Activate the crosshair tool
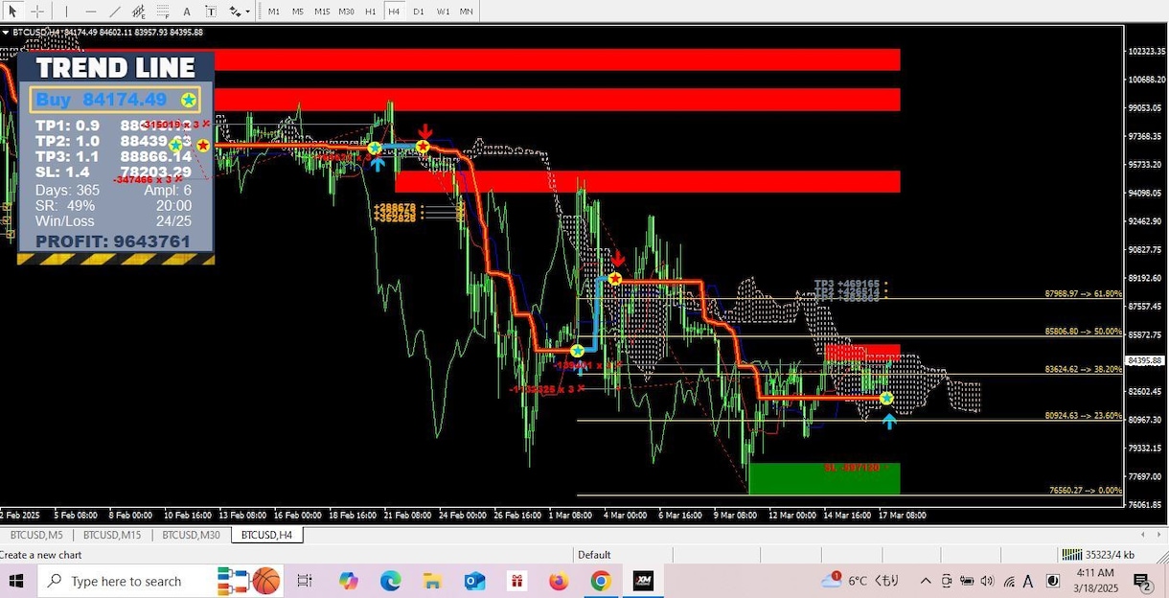Viewport: 1169px width, 598px height. coord(37,11)
